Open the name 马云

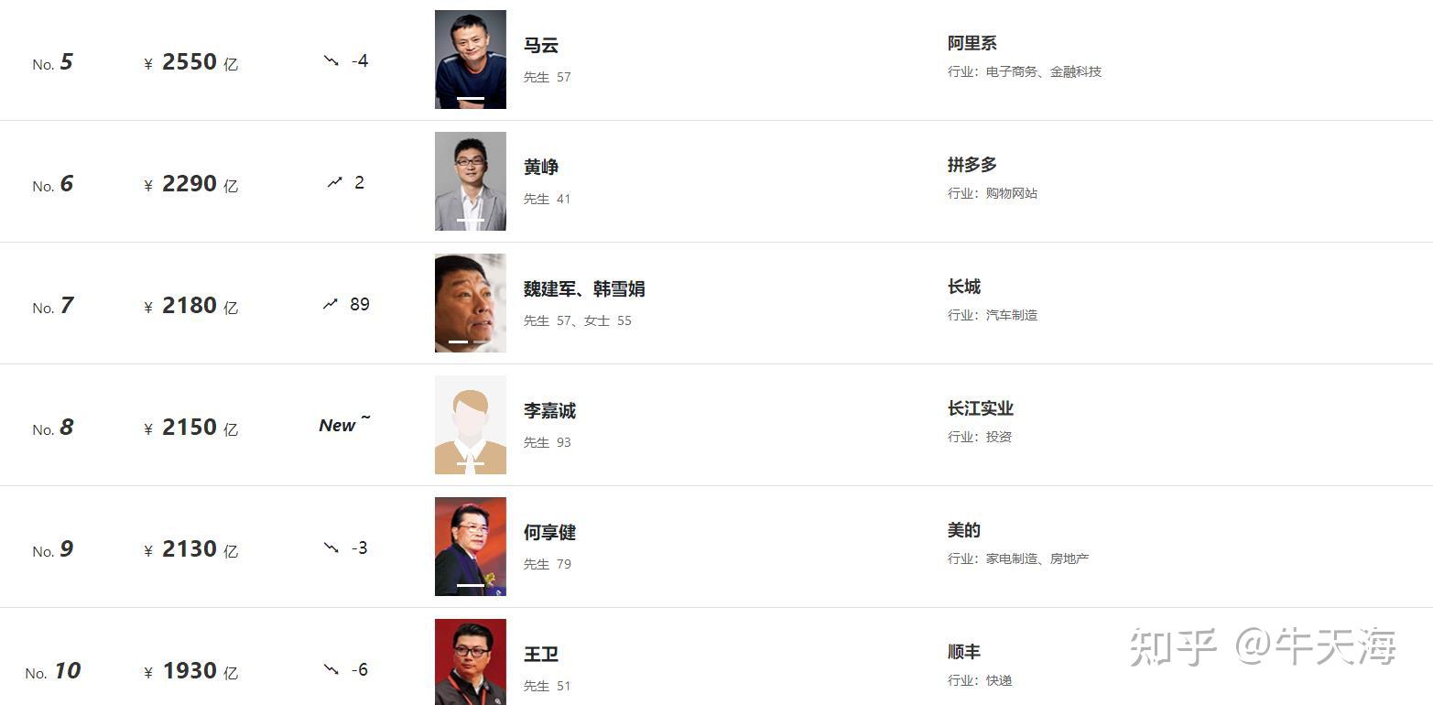(541, 45)
